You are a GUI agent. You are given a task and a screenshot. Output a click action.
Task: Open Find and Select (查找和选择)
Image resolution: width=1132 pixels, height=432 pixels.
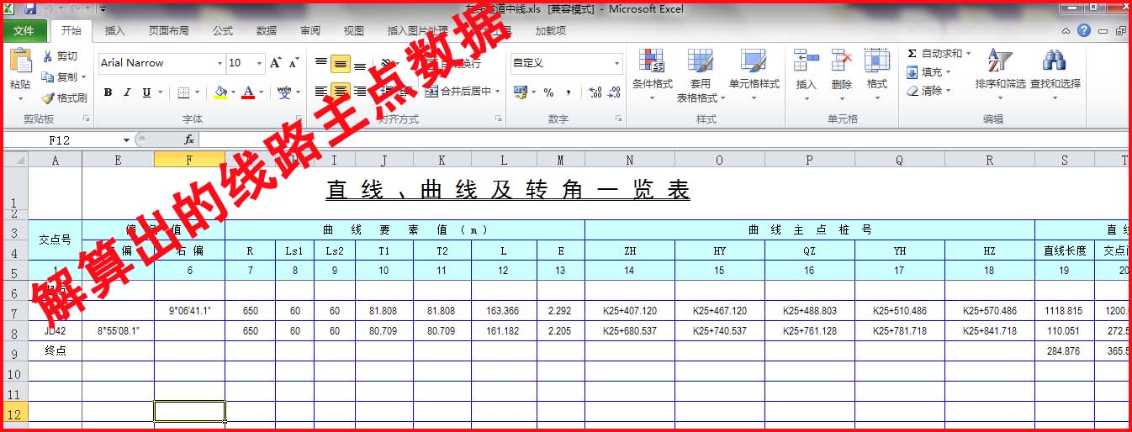click(x=1055, y=74)
